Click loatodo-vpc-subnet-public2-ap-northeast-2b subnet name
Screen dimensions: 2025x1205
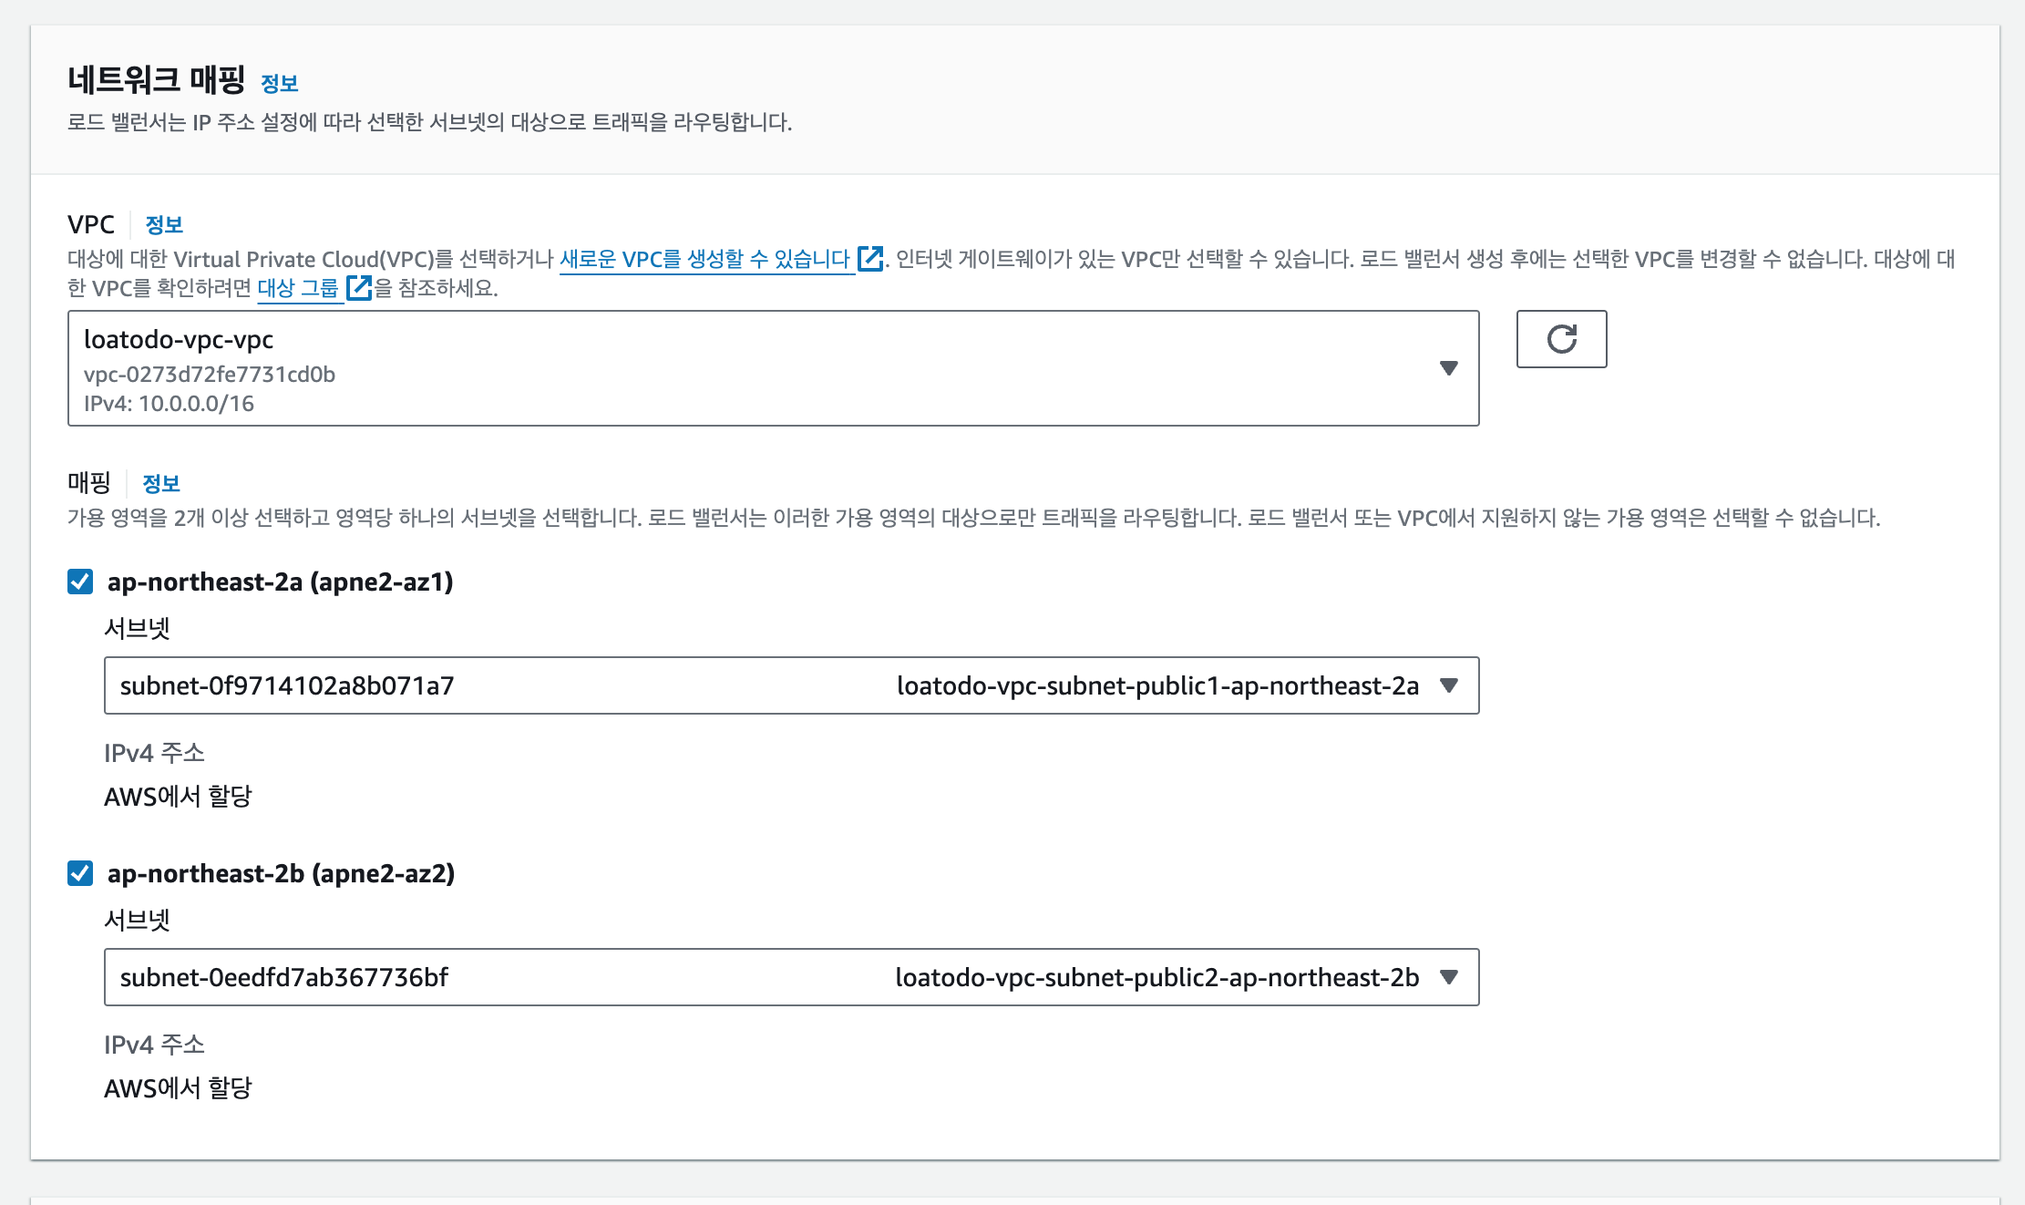[1156, 977]
